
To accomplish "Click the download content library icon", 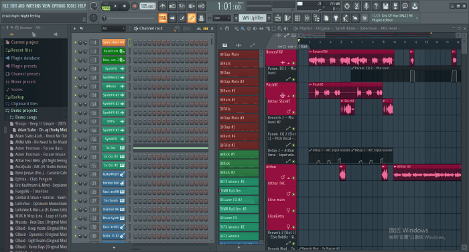I will [x=415, y=5].
